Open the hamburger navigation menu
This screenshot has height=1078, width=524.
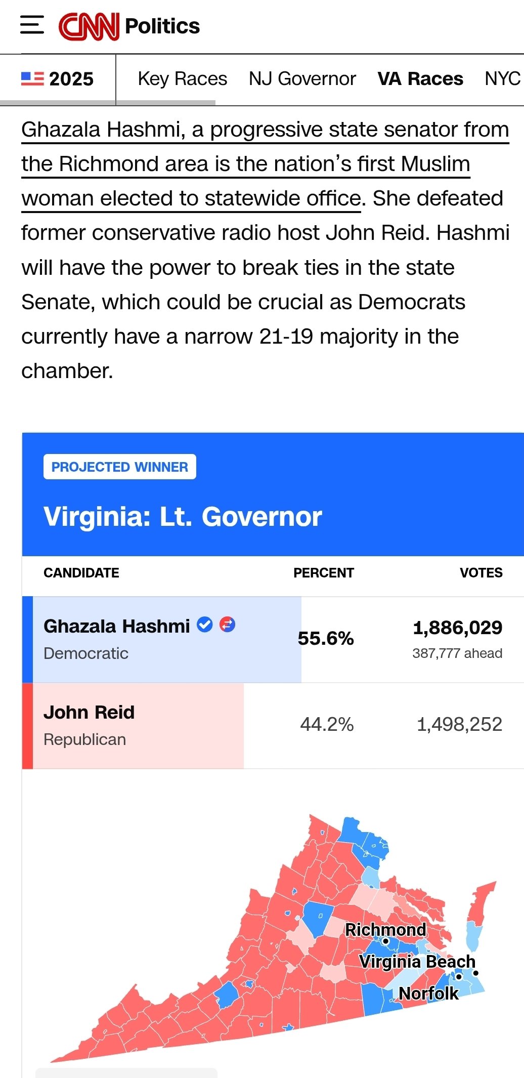point(32,25)
